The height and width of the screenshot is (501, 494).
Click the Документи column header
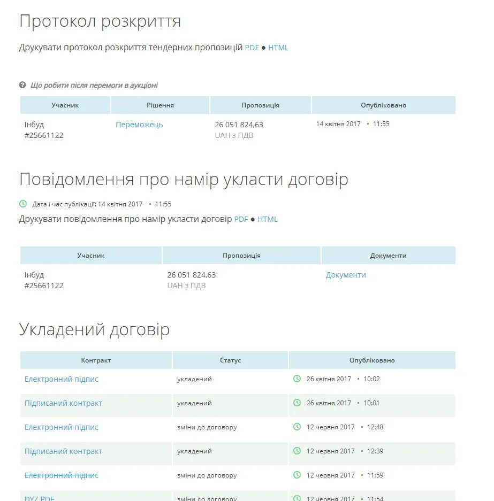click(389, 255)
